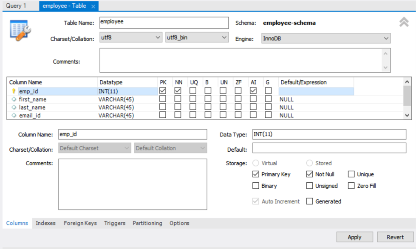Check the Unique checkbox
This screenshot has height=249, width=416.
[351, 174]
